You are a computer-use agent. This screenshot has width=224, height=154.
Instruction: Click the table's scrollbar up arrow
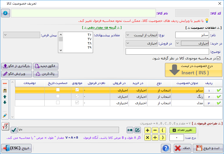12,82
